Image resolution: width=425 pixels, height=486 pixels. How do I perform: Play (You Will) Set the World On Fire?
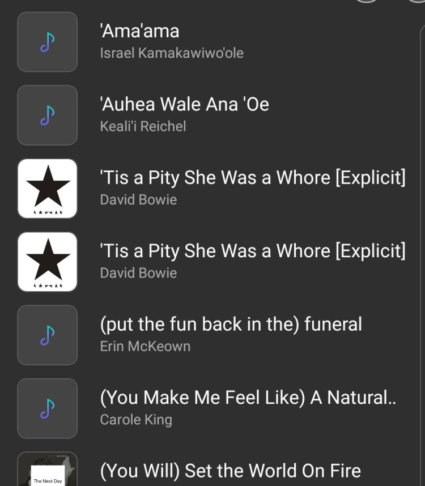click(x=230, y=471)
